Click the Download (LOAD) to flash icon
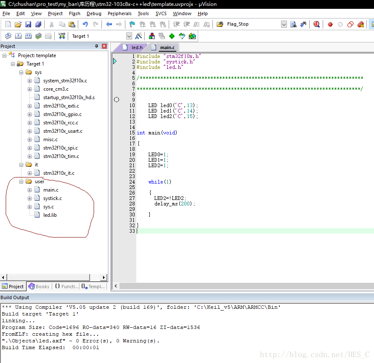The height and width of the screenshot is (363, 374). coord(62,36)
